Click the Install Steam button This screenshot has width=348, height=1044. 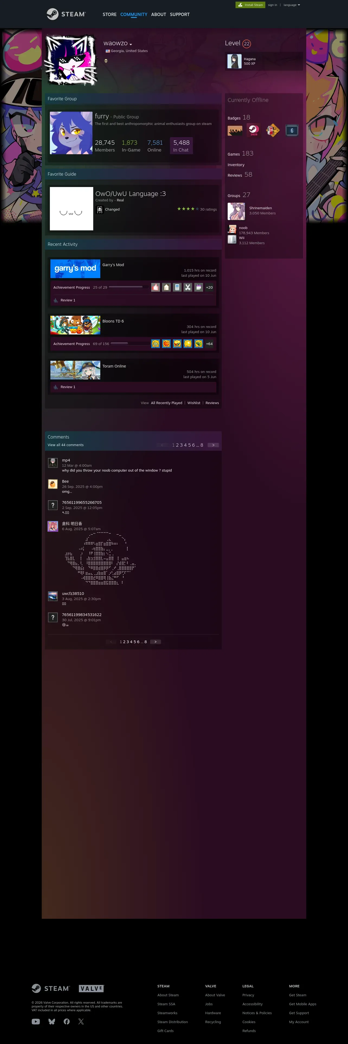coord(250,5)
